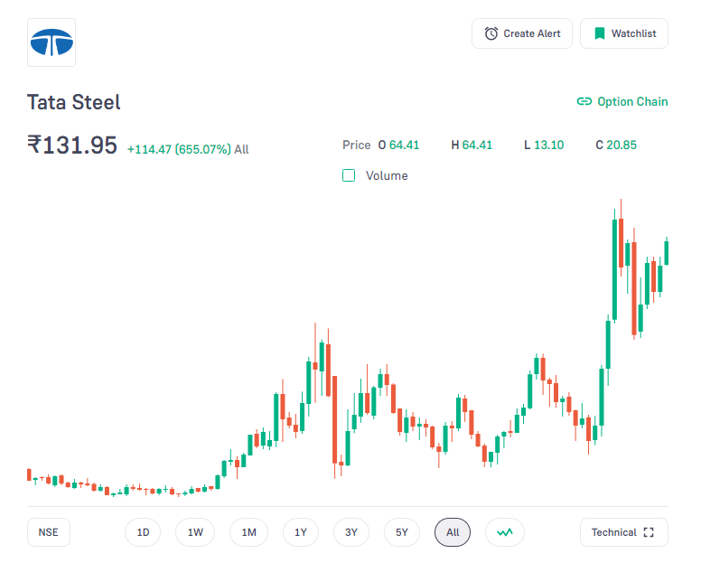Click the +114.47 (655.07%) change value
The width and height of the screenshot is (701, 563).
tap(179, 149)
